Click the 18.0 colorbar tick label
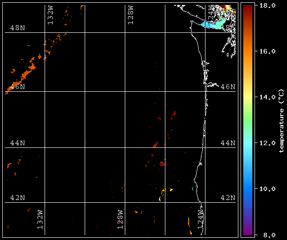This screenshot has width=287, height=240. (x=267, y=5)
